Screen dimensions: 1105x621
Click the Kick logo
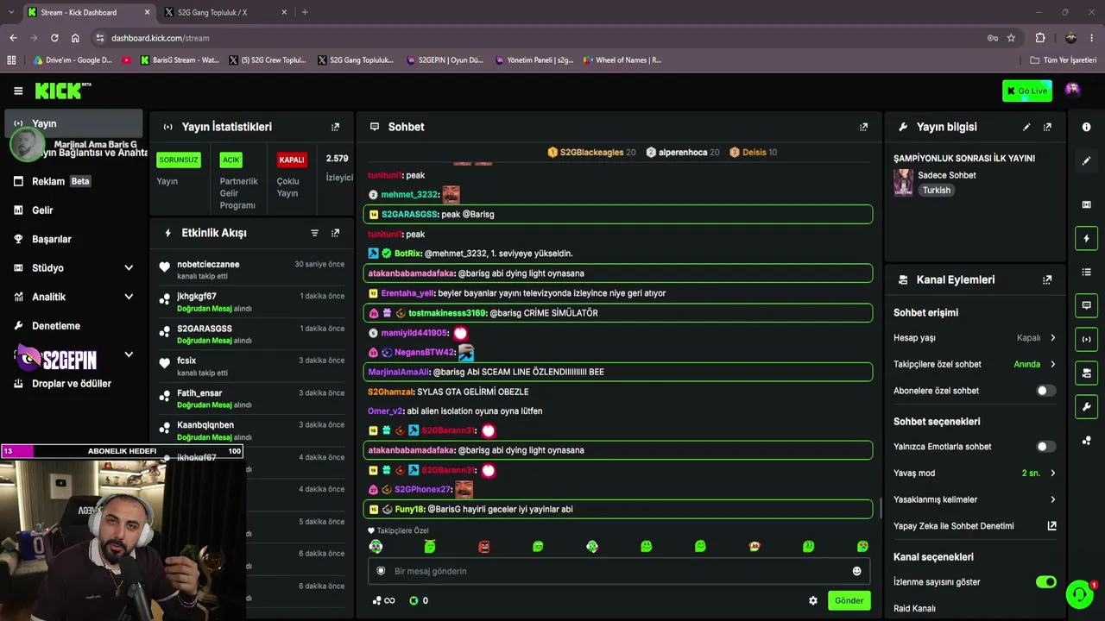pos(63,91)
